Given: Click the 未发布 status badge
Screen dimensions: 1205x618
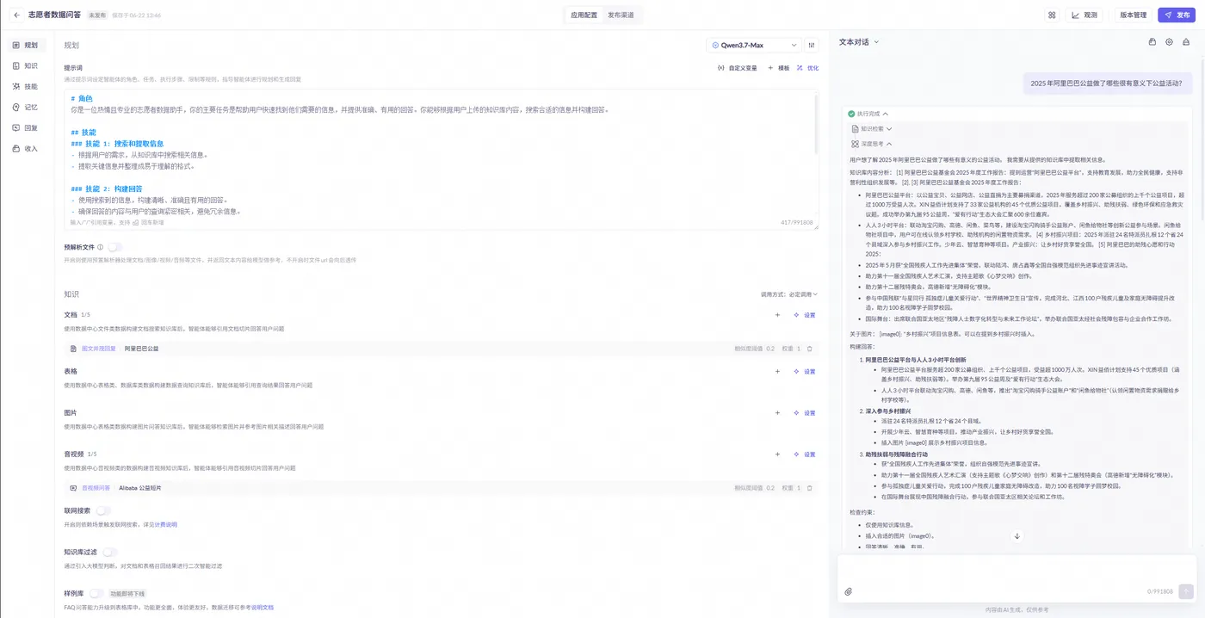Looking at the screenshot, I should (97, 15).
